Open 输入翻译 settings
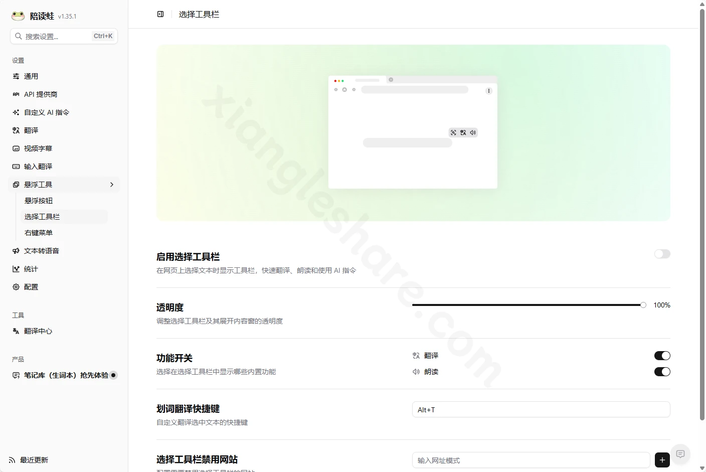 (64, 167)
